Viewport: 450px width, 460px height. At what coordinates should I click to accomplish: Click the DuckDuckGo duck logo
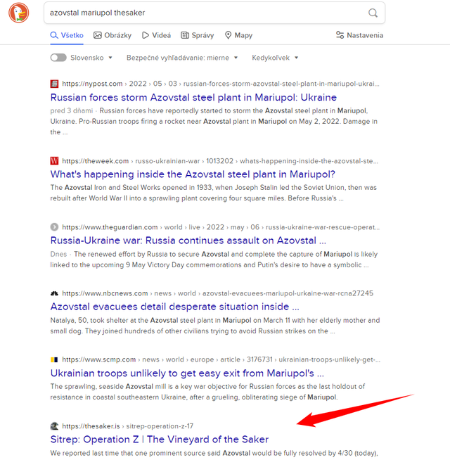[x=18, y=13]
